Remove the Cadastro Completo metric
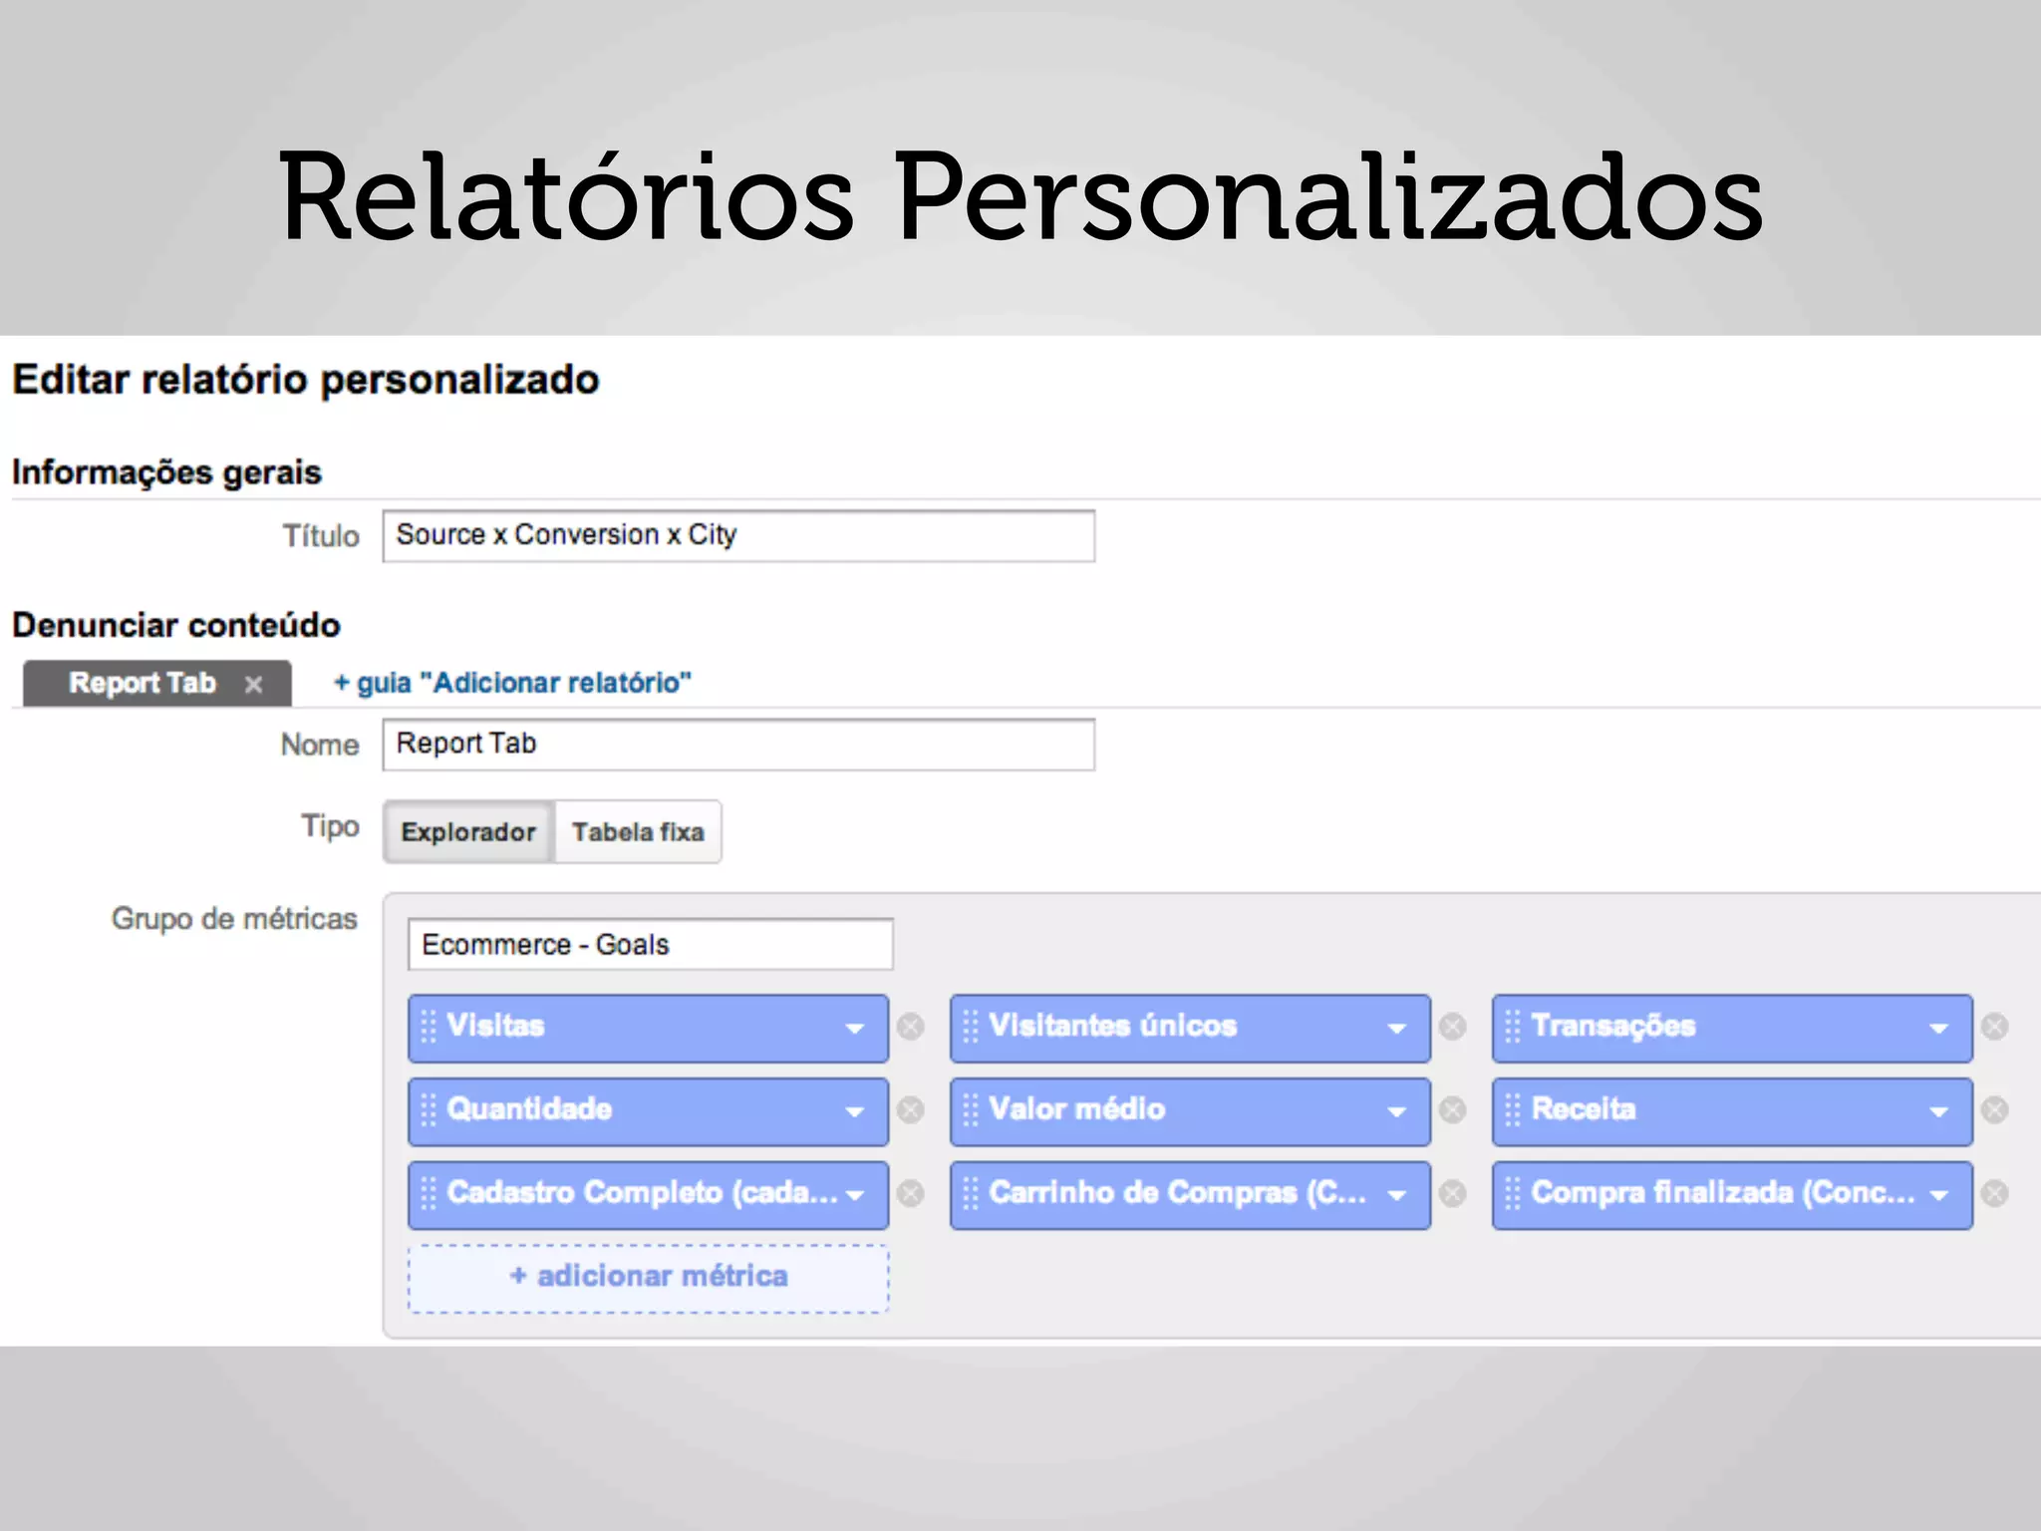 pyautogui.click(x=910, y=1193)
